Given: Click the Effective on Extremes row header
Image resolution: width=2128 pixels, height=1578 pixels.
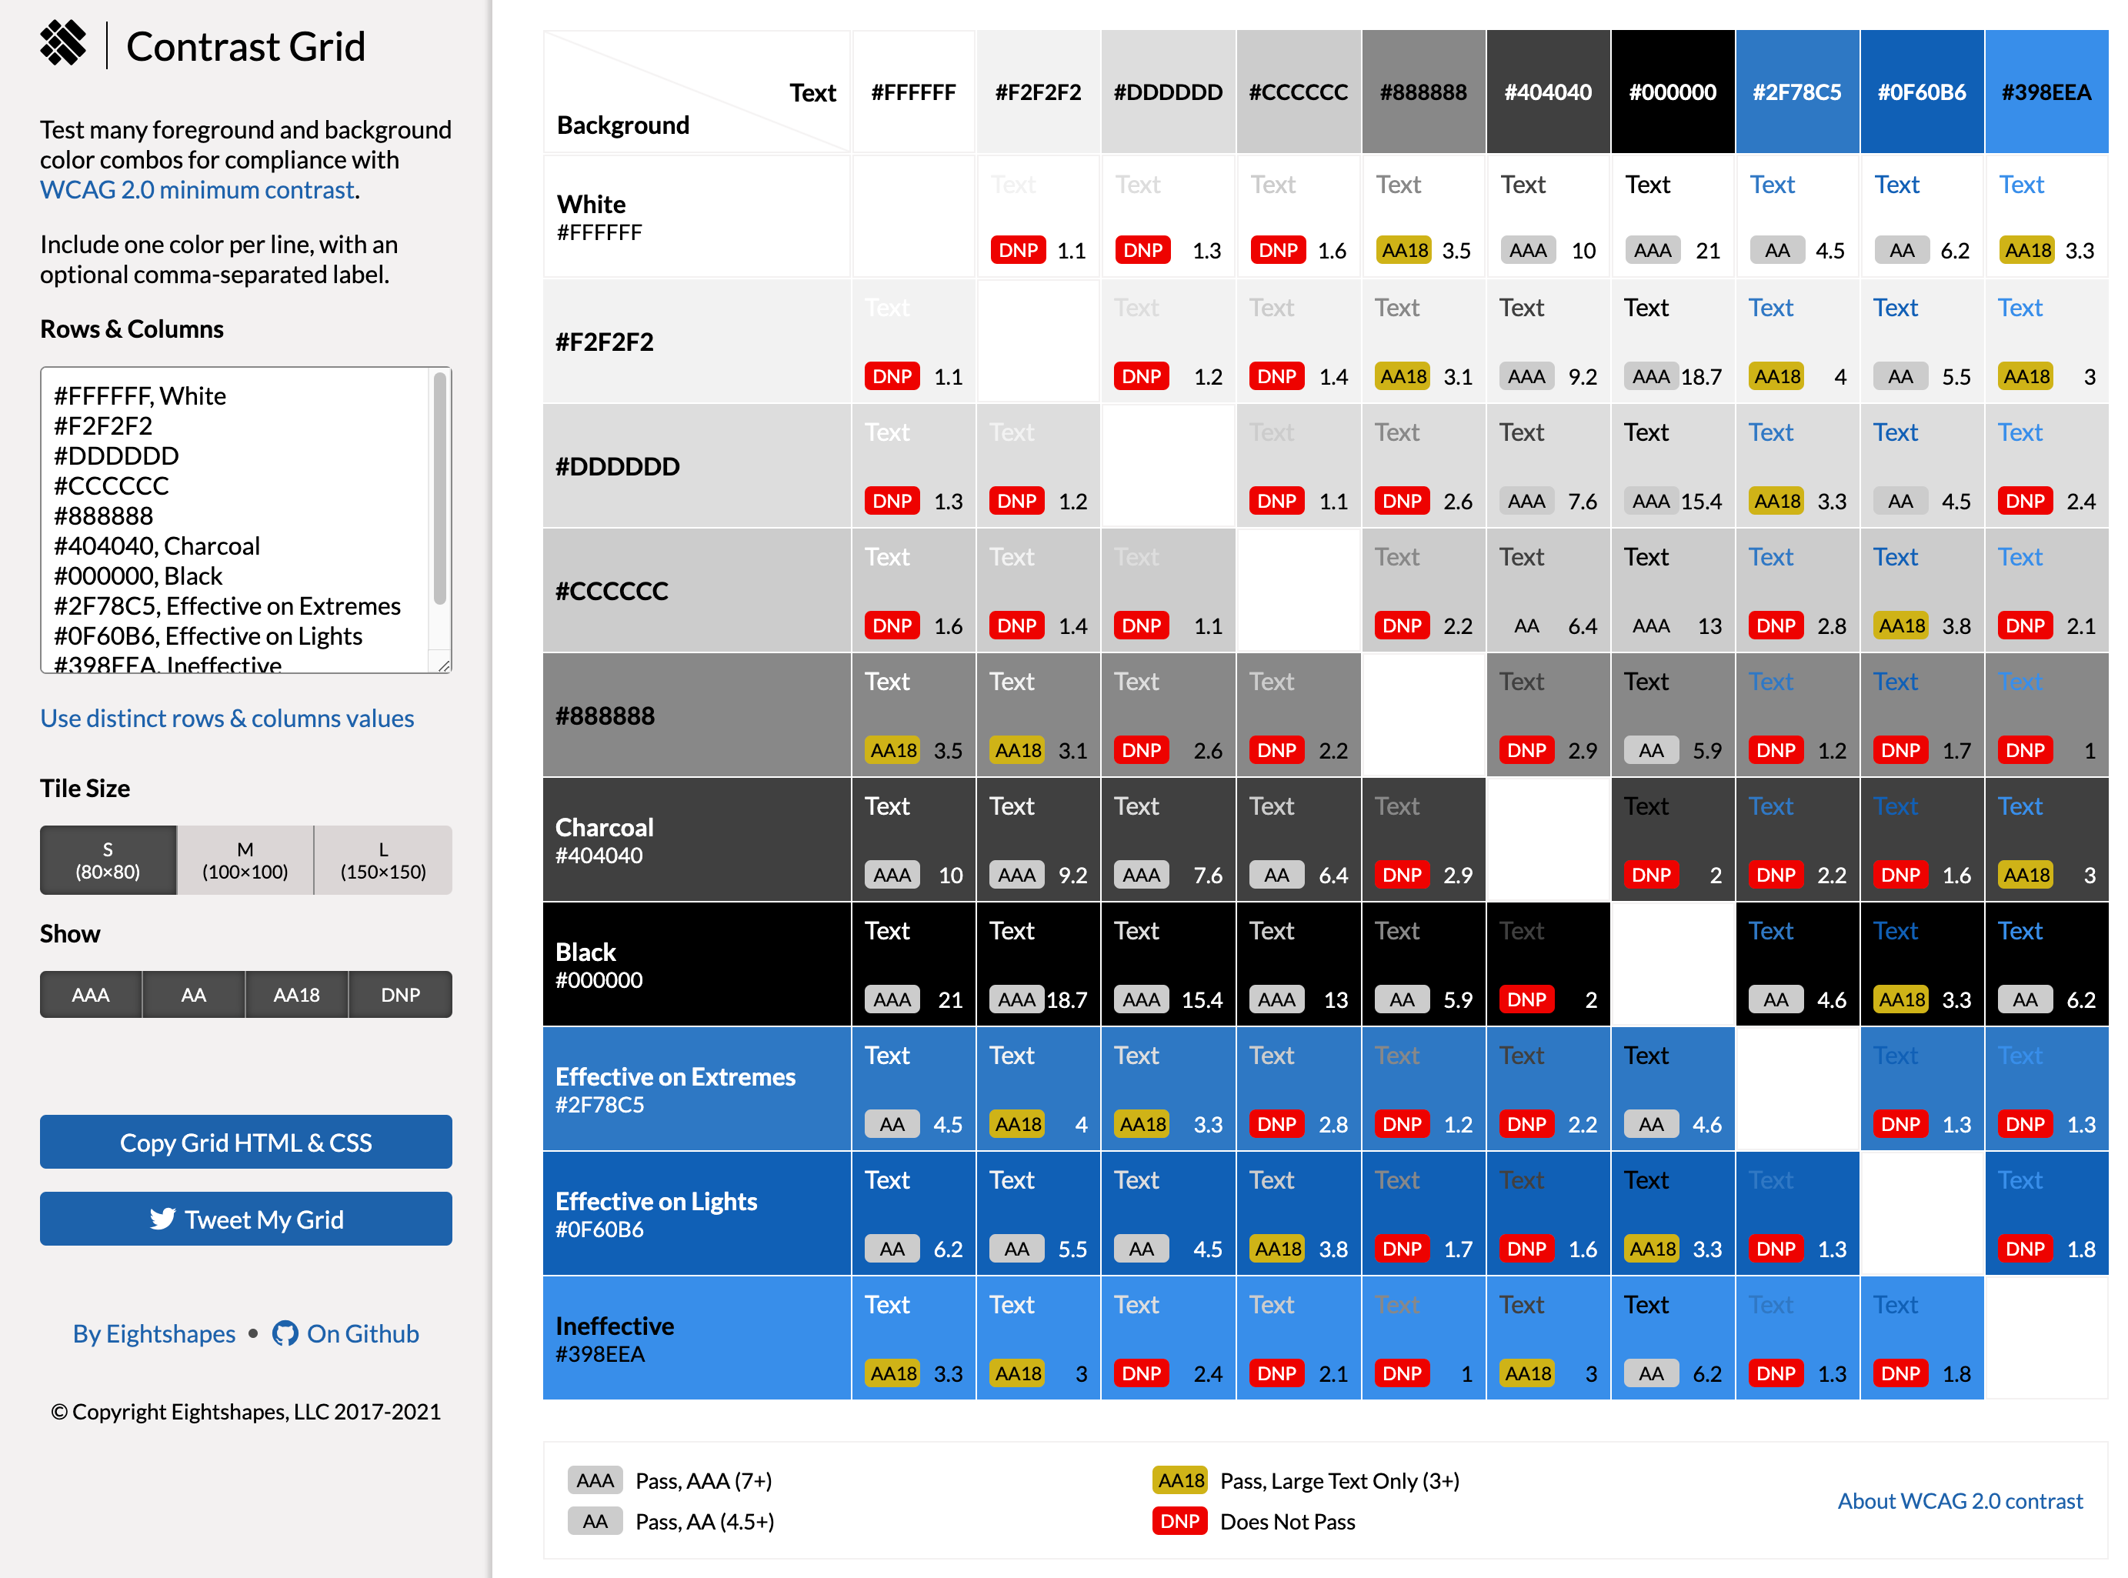Looking at the screenshot, I should coord(697,1089).
